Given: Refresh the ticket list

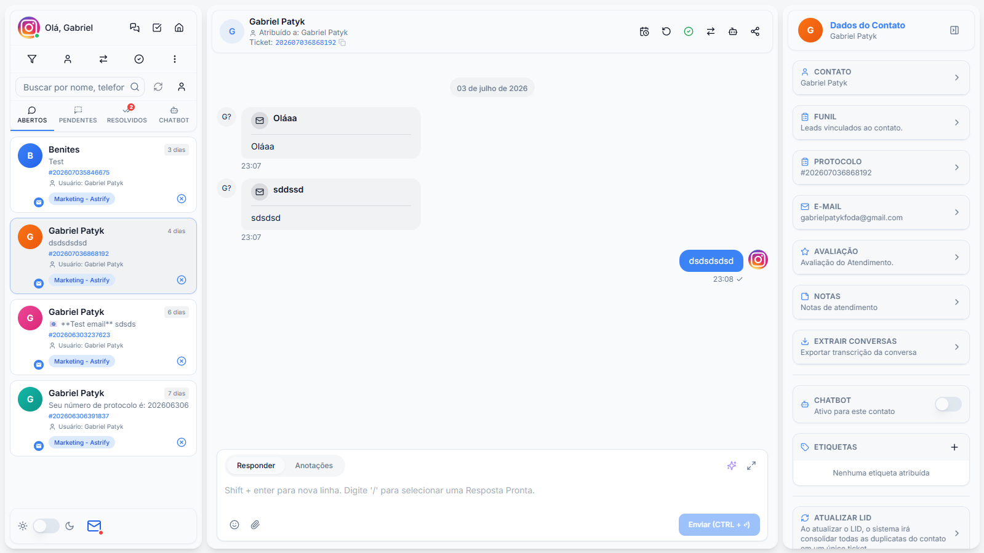Looking at the screenshot, I should click(158, 87).
